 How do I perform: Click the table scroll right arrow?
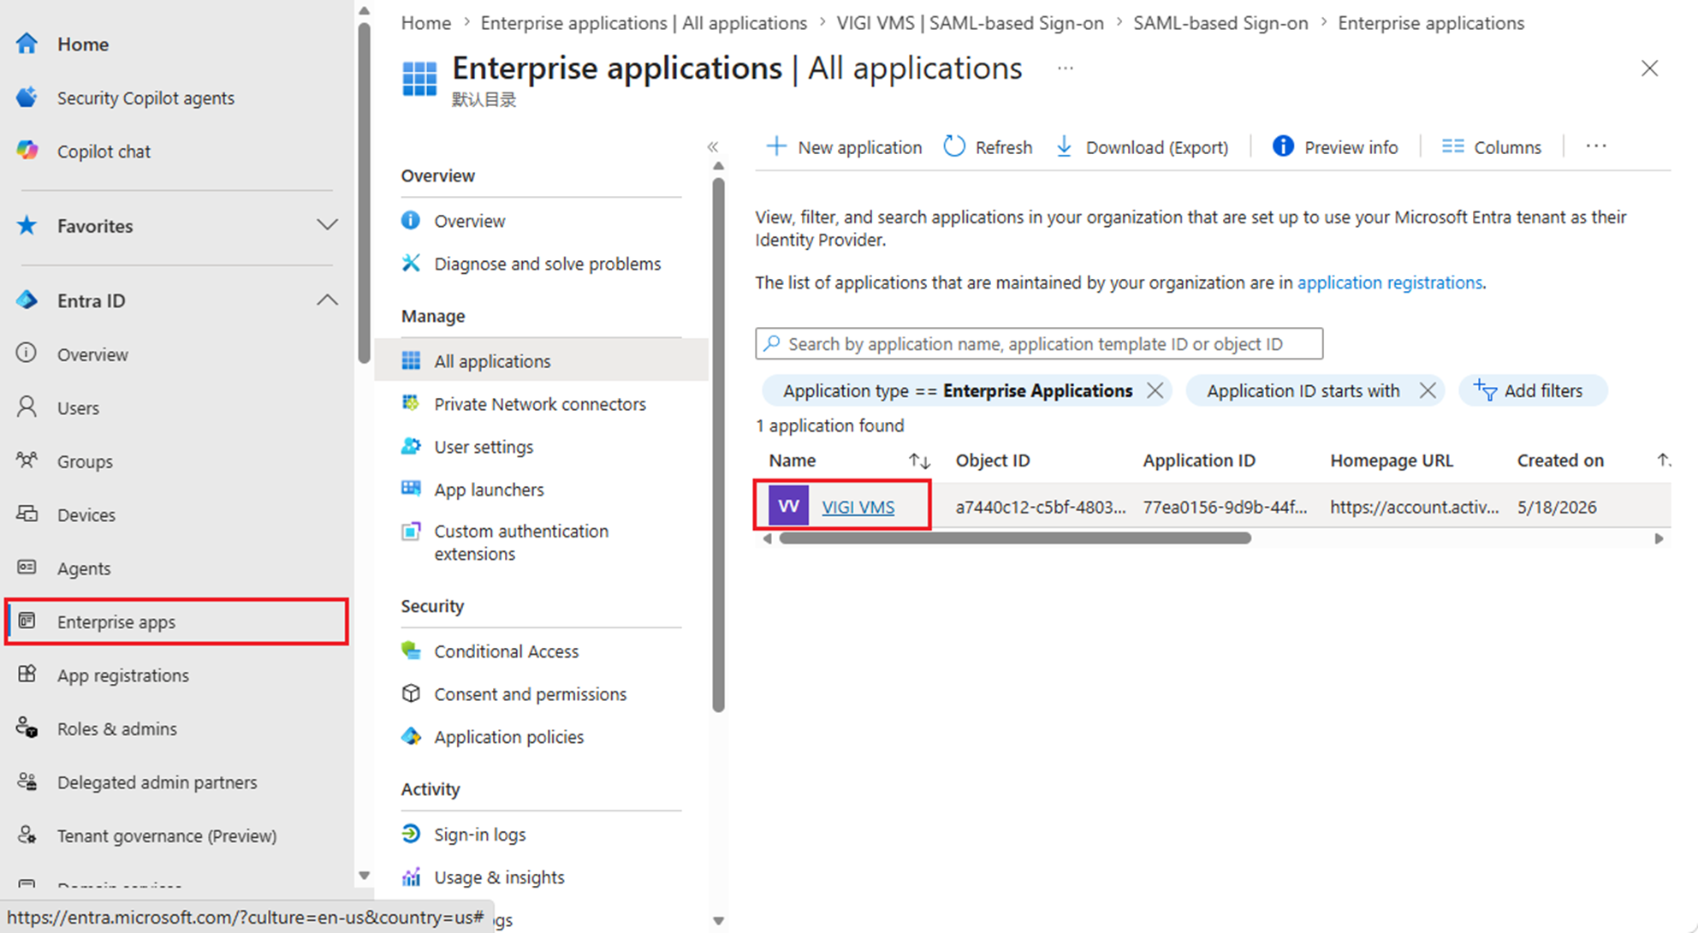1659,538
